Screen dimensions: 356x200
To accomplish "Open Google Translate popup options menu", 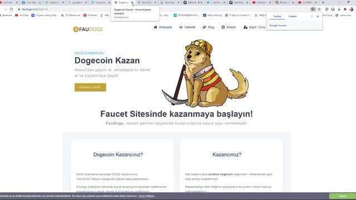I will pos(311,16).
